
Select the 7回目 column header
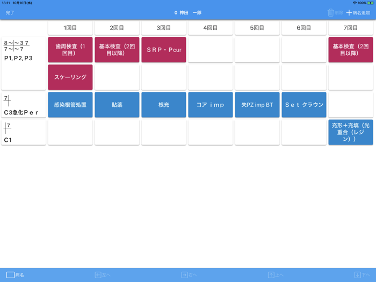coord(351,28)
